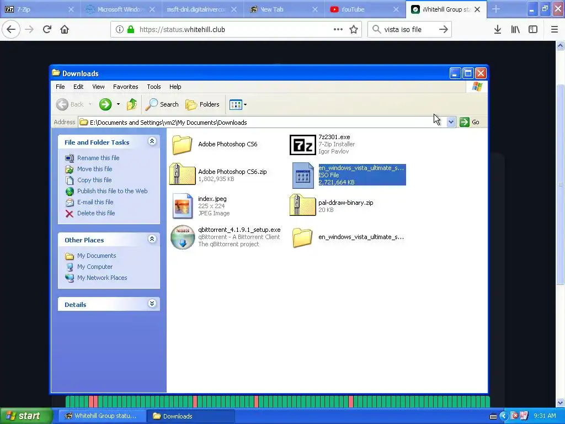
Task: Open the Views button menu
Action: pyautogui.click(x=238, y=104)
